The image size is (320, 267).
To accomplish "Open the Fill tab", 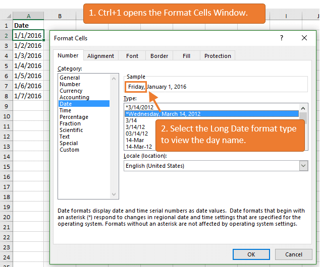I will coord(186,56).
